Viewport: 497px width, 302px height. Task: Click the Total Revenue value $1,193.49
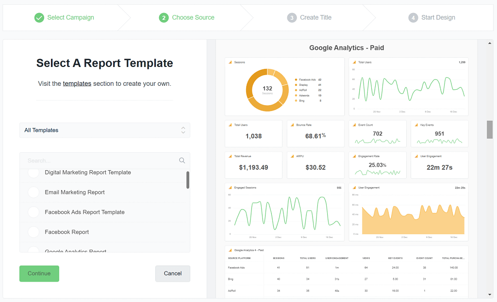coord(253,168)
